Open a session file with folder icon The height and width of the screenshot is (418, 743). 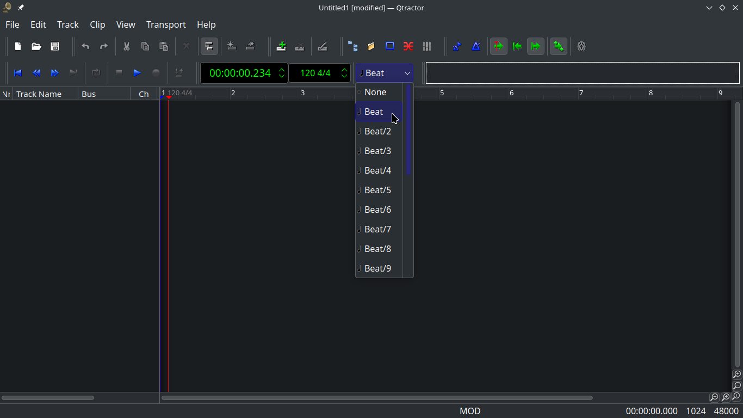[x=36, y=46]
